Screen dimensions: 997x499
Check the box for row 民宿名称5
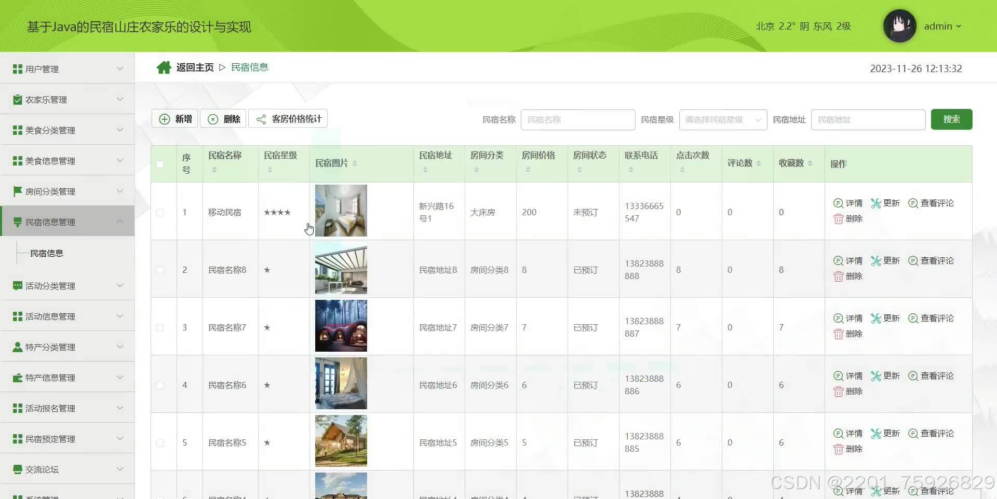coord(160,443)
